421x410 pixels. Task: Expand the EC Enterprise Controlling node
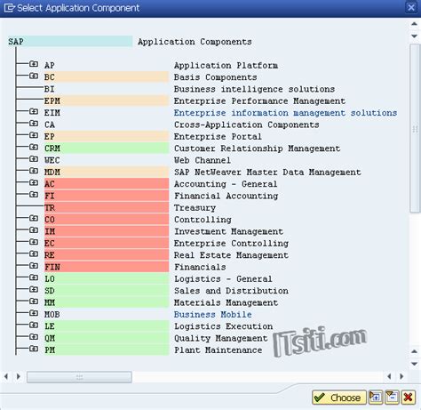pos(34,242)
